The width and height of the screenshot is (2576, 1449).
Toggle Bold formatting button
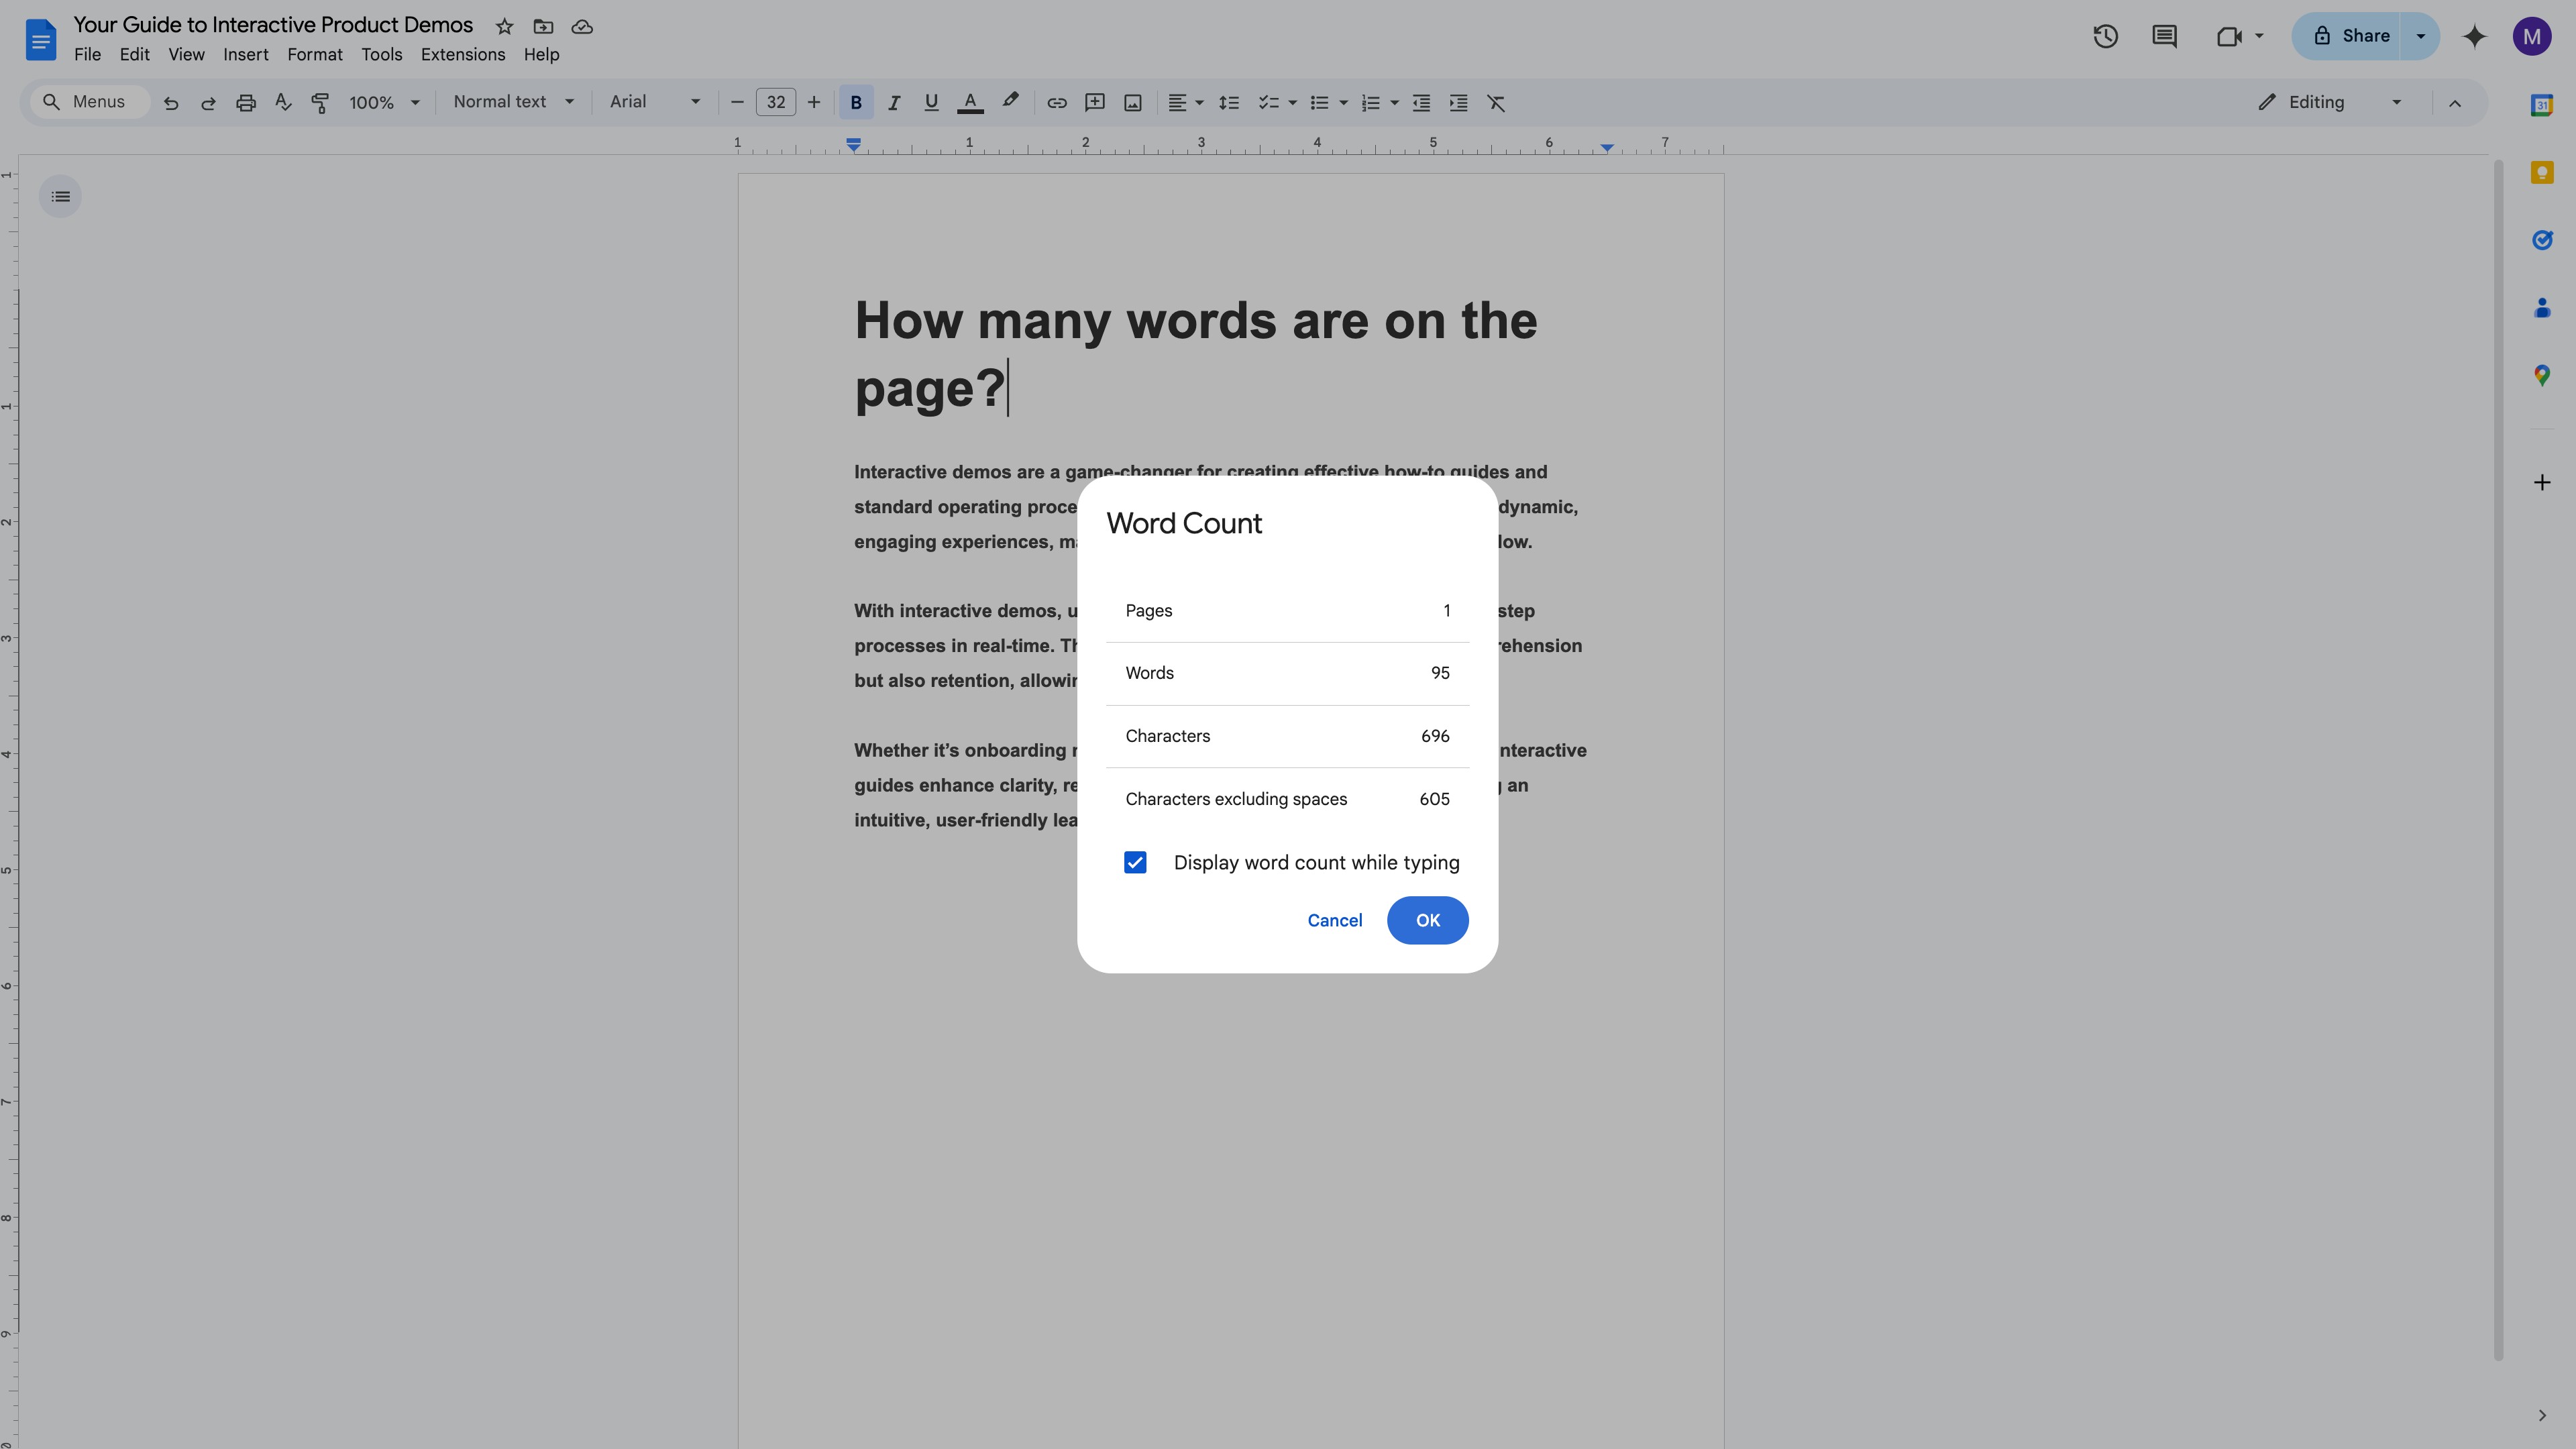pyautogui.click(x=856, y=102)
